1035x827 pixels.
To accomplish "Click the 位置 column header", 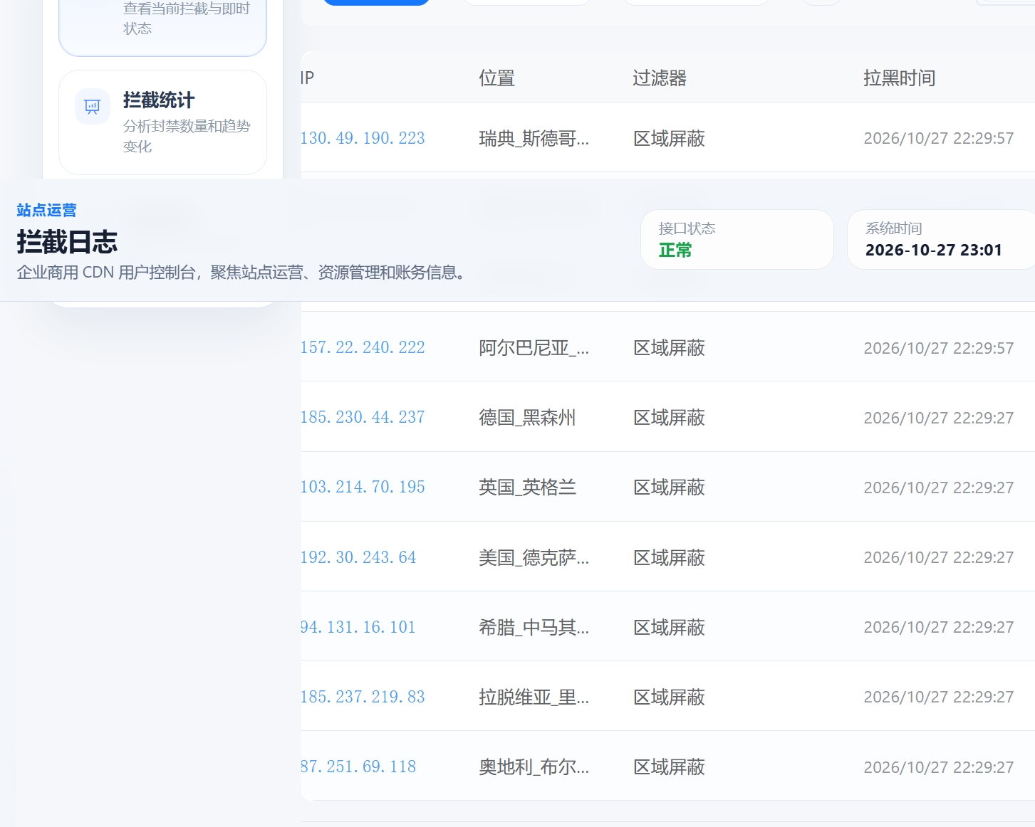I will click(497, 78).
